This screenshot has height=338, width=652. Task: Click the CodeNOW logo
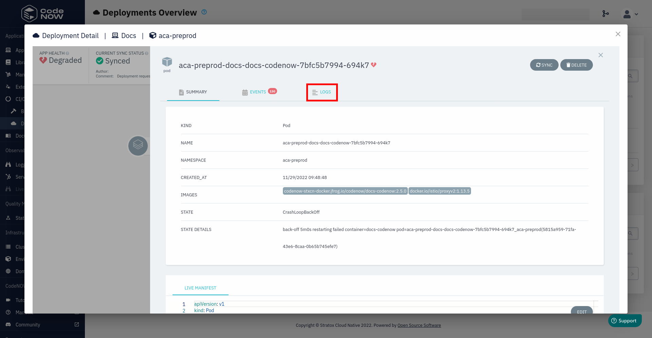tap(42, 14)
